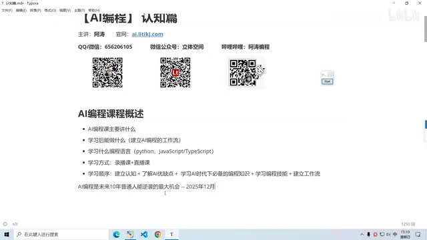Select the QQ/微信 QR code image

pyautogui.click(x=107, y=73)
